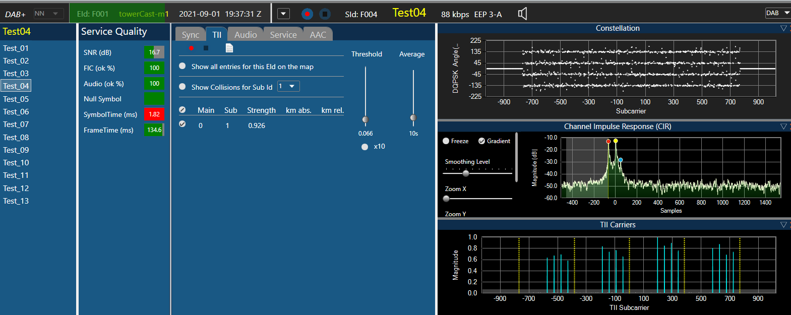Screen dimensions: 791x315
Task: Select service Test_03 in the list
Action: coord(16,74)
